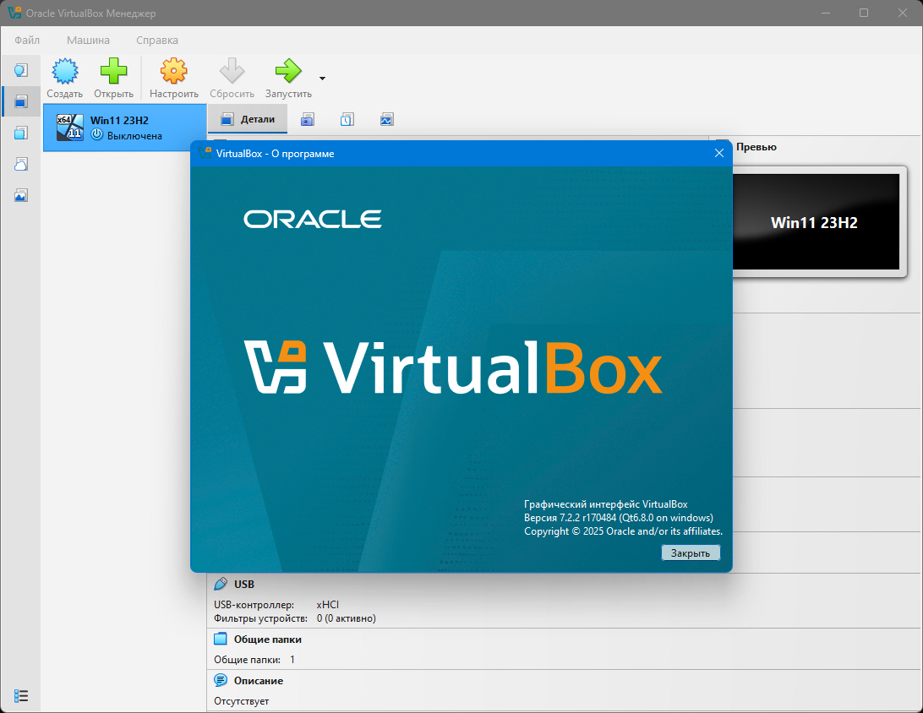Open the Activity tab with graph icon

[386, 120]
